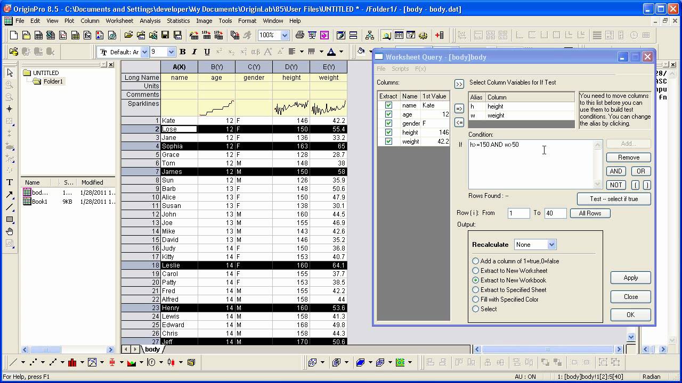
Task: Plot a line+symbol graph from bottom toolbar
Action: (53, 362)
